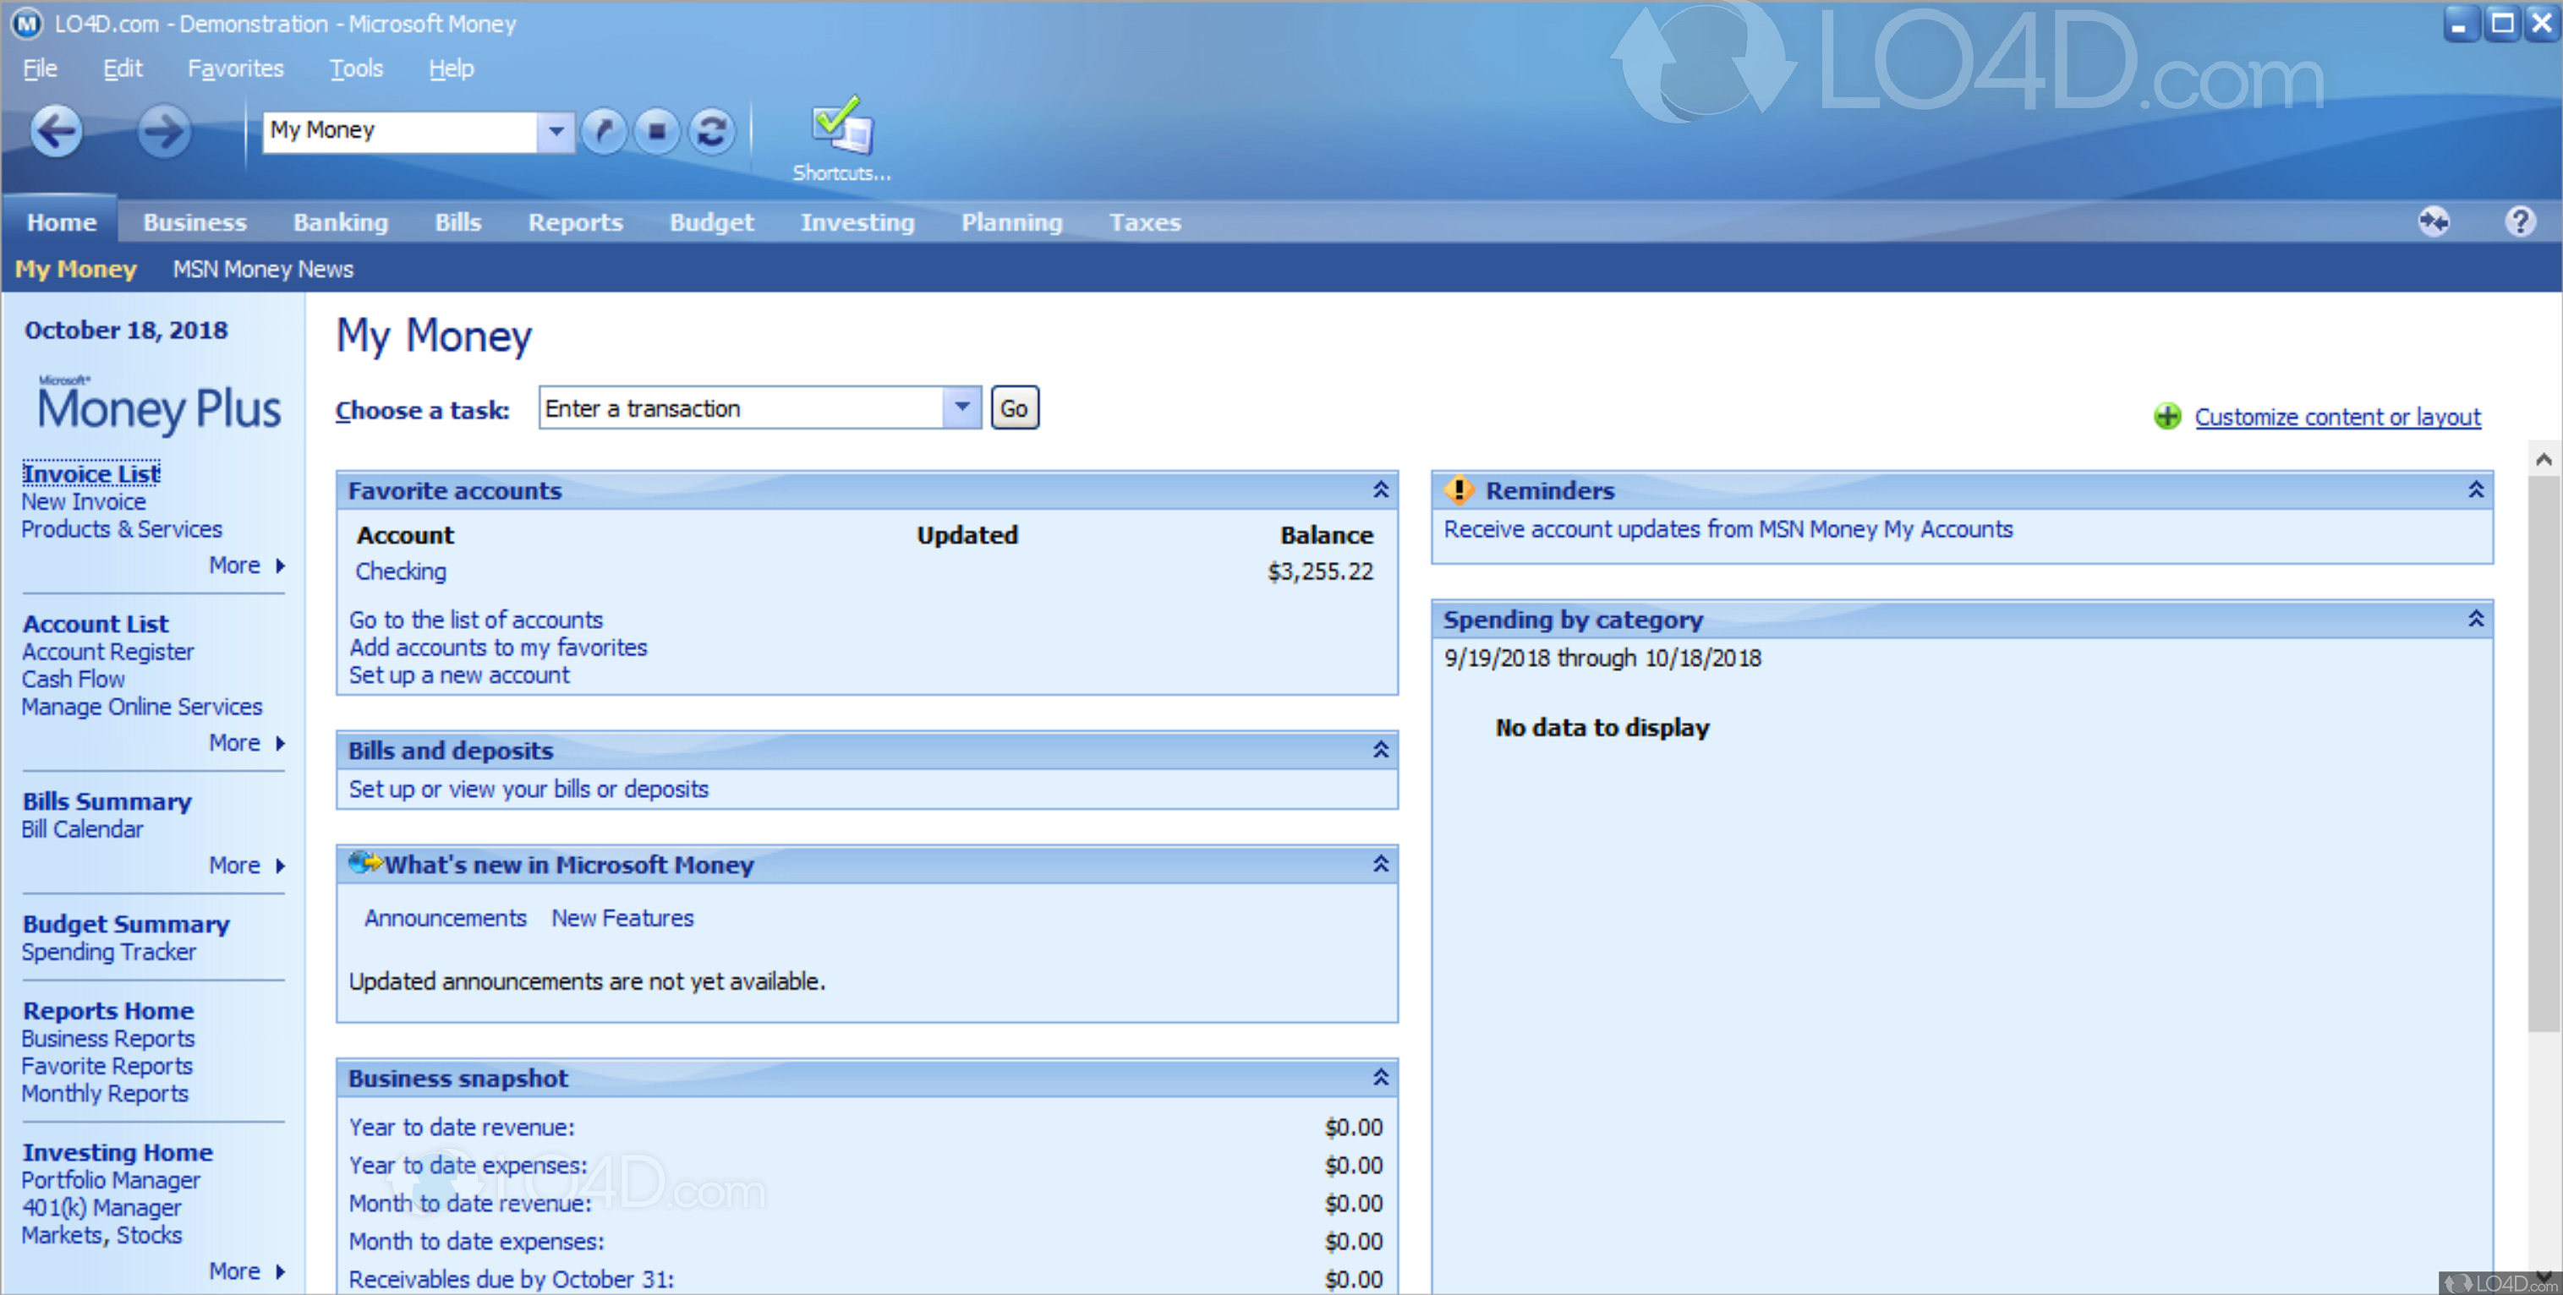Collapse the Spending by category panel
Image resolution: width=2563 pixels, height=1295 pixels.
[2475, 619]
